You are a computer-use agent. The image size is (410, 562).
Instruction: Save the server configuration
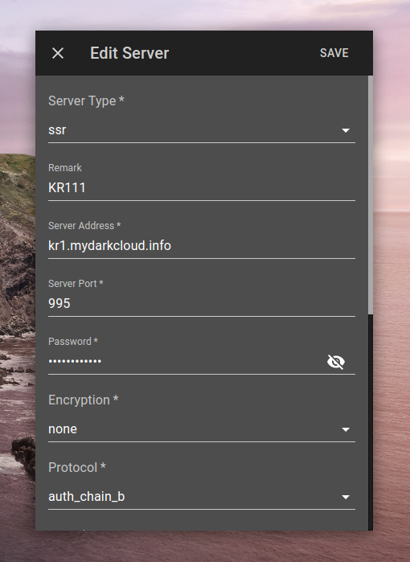pyautogui.click(x=334, y=53)
